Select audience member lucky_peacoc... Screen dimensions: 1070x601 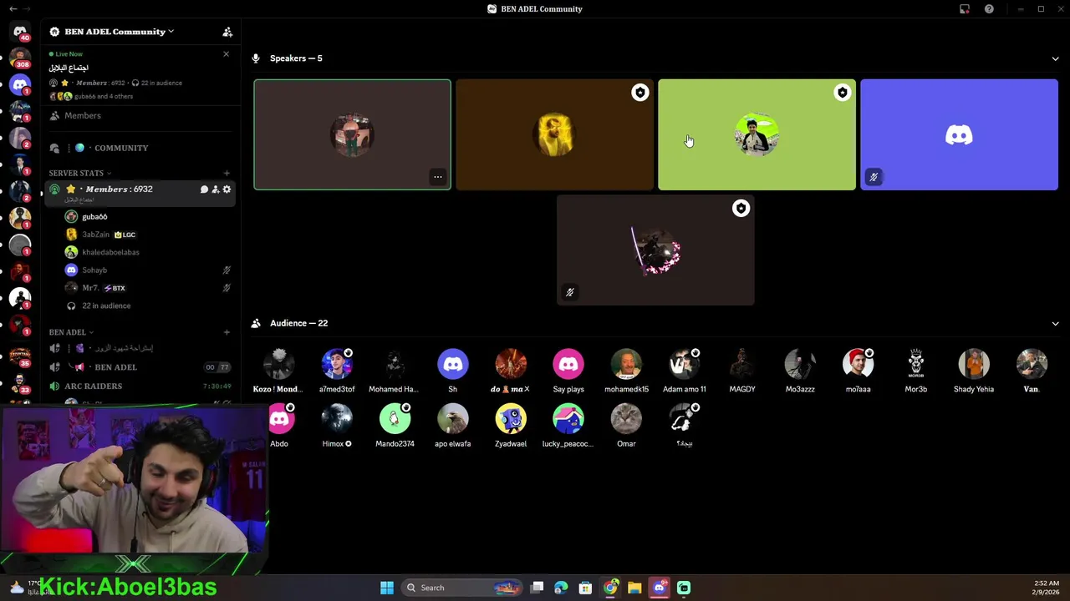568,426
